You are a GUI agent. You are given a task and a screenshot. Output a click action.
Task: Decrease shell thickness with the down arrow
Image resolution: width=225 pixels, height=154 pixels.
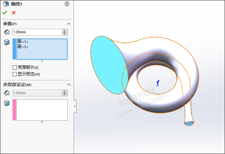(65, 34)
